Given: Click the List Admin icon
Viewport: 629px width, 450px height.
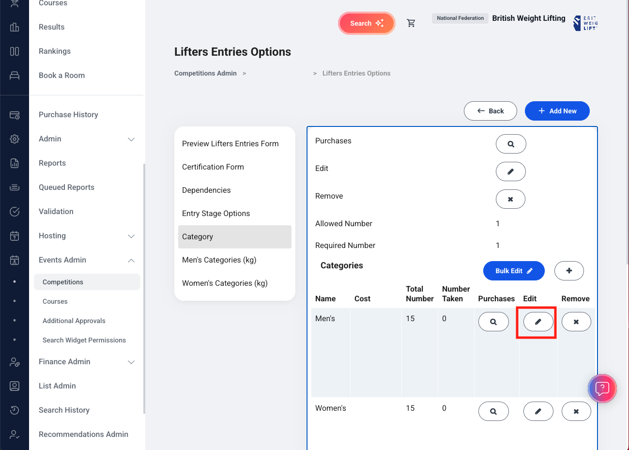Looking at the screenshot, I should pos(15,386).
